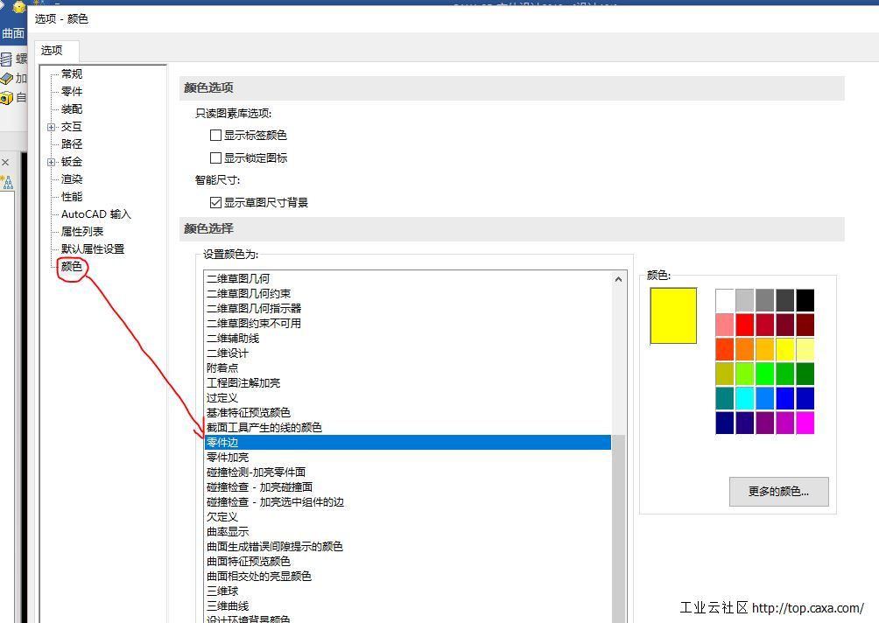Open the 曲面 ribbon tab

[x=13, y=34]
